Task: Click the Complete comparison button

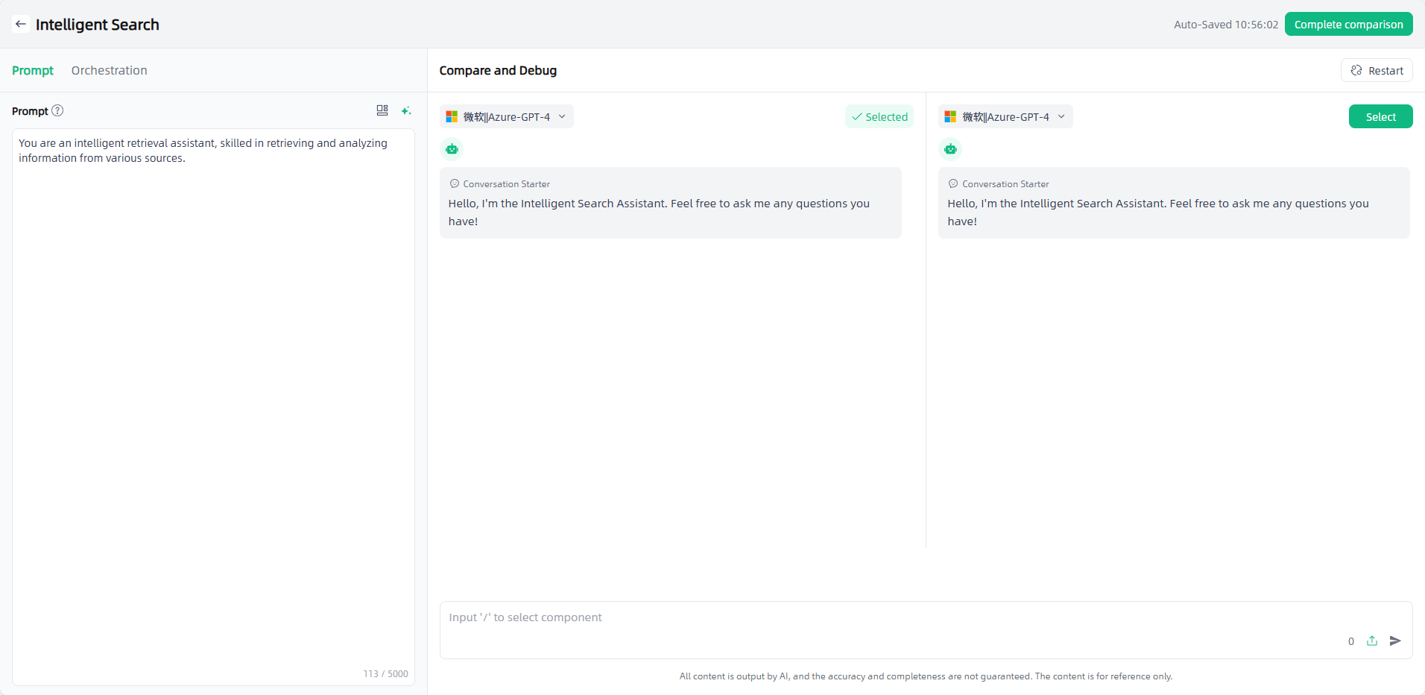Action: pos(1348,25)
